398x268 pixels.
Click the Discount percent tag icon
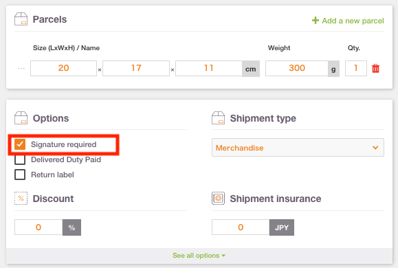(21, 198)
